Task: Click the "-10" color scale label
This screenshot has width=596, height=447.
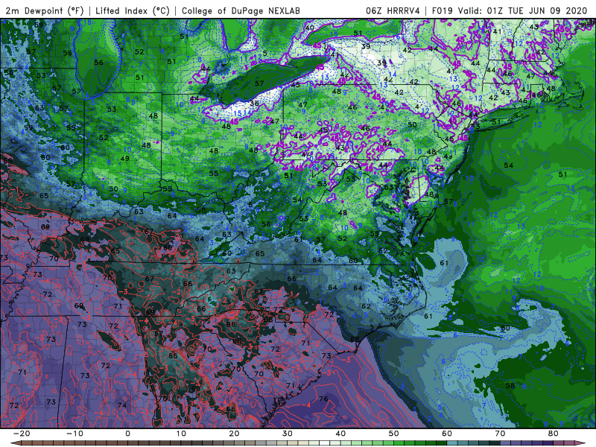Action: [x=74, y=434]
